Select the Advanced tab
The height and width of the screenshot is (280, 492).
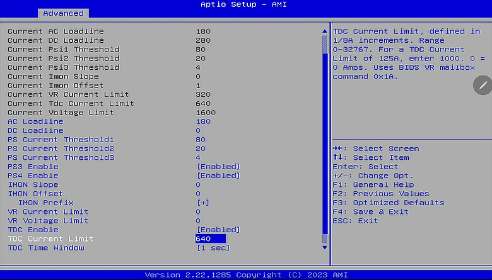pyautogui.click(x=63, y=13)
